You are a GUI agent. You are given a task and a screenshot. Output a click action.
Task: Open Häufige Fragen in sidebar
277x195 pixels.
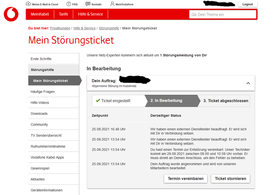pyautogui.click(x=54, y=92)
